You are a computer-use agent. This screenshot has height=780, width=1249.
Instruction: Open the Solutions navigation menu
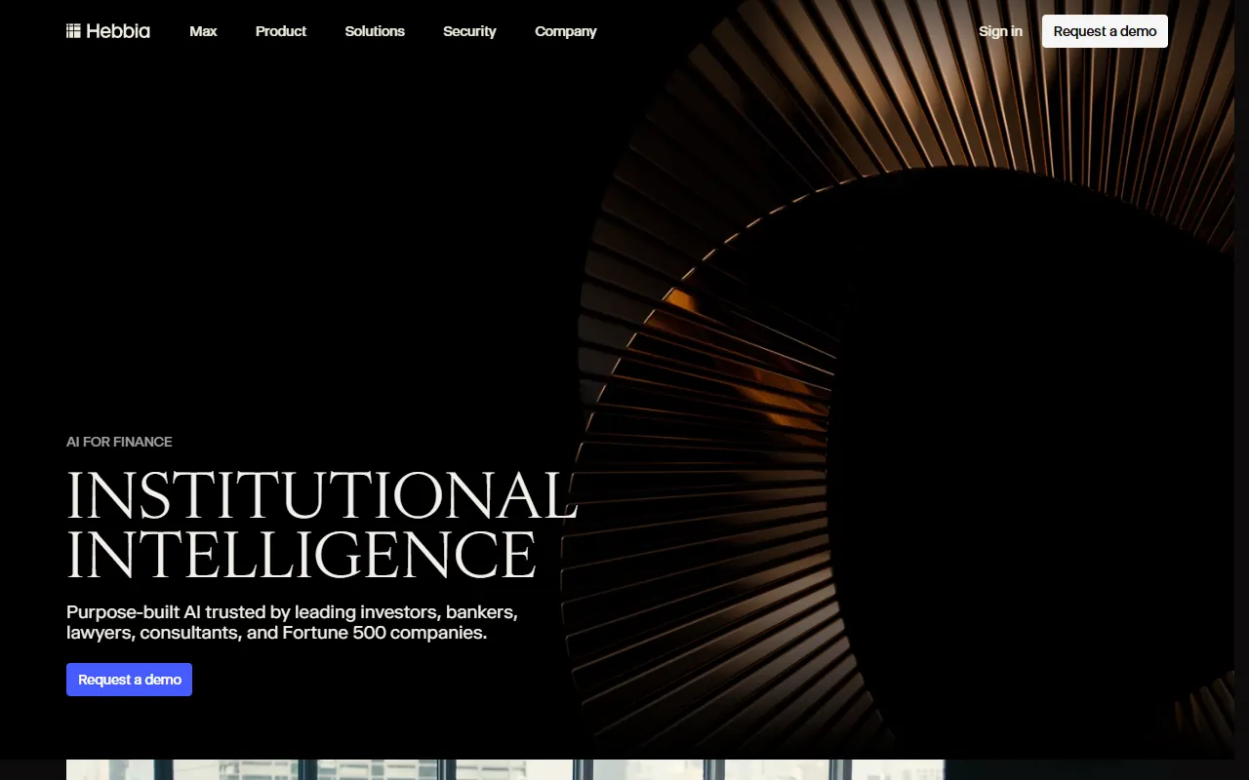(375, 31)
